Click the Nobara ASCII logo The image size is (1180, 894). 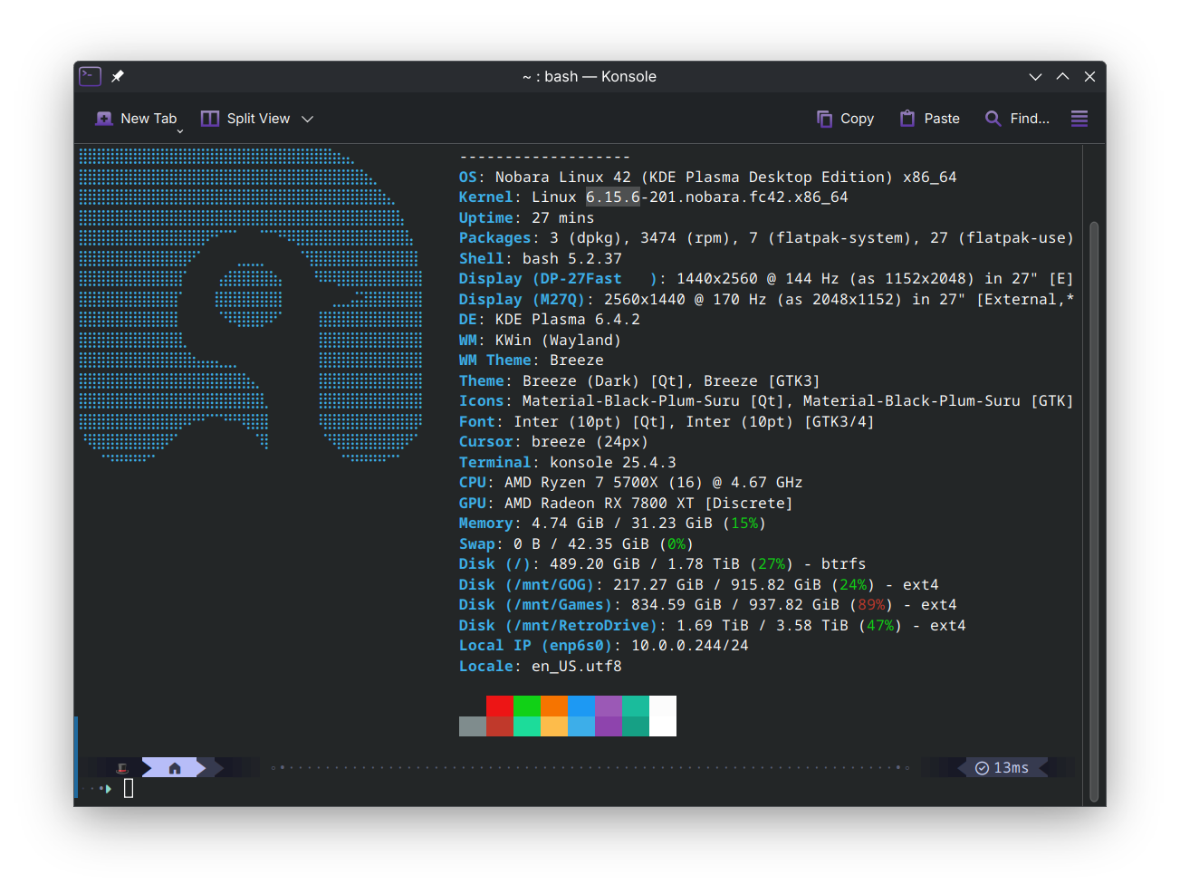tap(251, 305)
